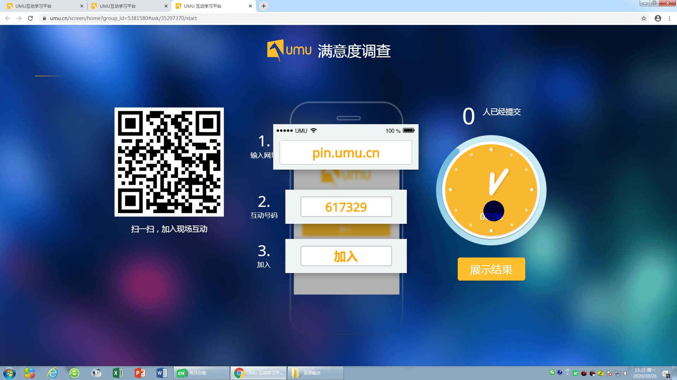Open Chrome's three-dot menu
The height and width of the screenshot is (380, 677).
coord(669,18)
